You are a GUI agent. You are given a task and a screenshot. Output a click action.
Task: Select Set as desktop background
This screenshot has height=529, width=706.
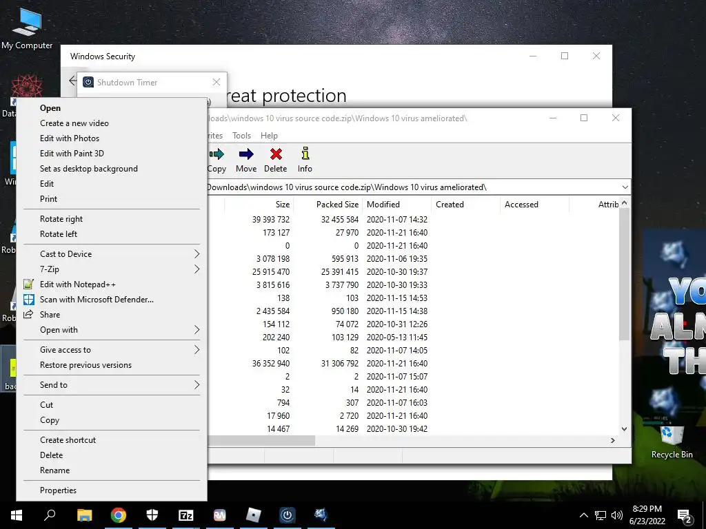pyautogui.click(x=112, y=169)
